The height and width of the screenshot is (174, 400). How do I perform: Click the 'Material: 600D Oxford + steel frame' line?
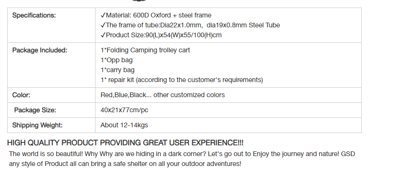[x=156, y=16]
